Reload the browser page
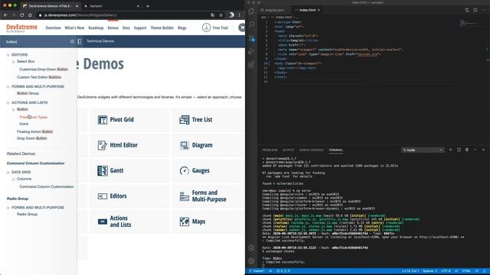Image resolution: width=490 pixels, height=275 pixels. pos(22,15)
